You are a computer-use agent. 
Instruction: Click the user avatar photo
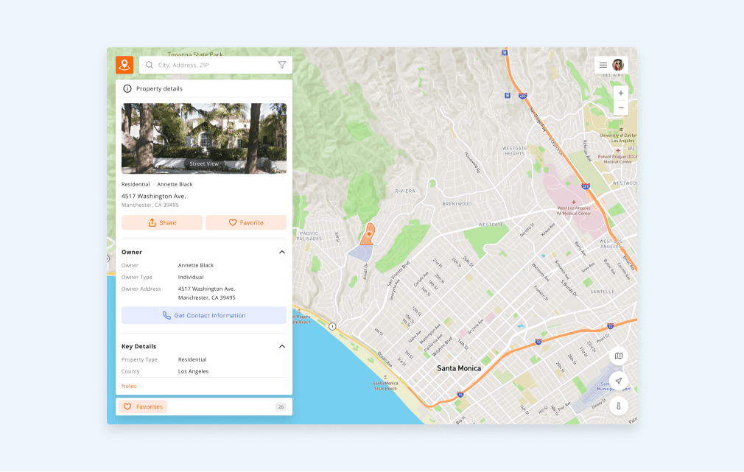click(618, 65)
